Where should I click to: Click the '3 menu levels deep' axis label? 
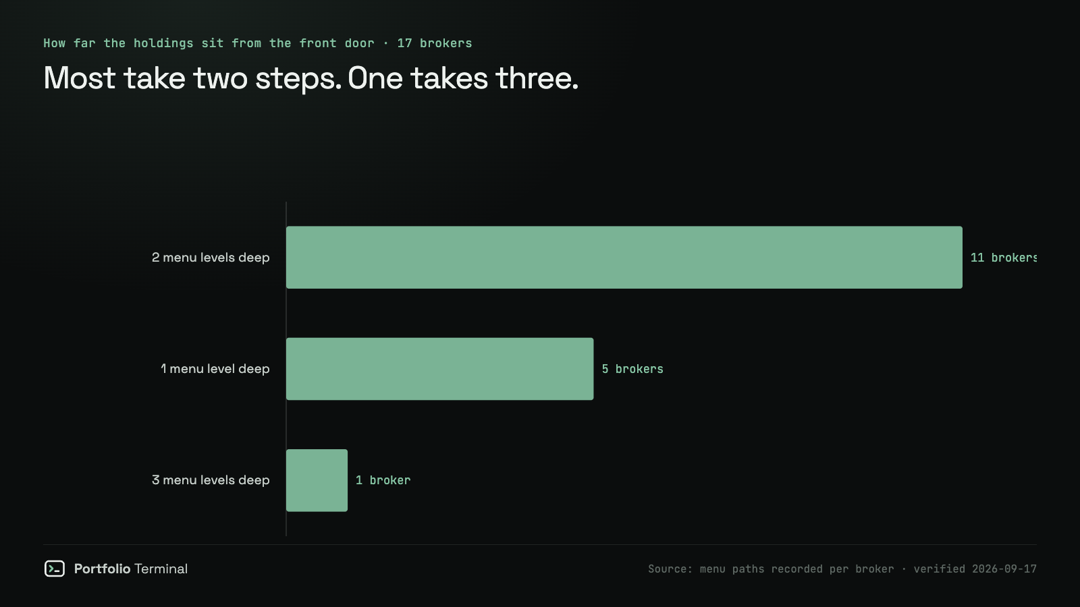[211, 480]
